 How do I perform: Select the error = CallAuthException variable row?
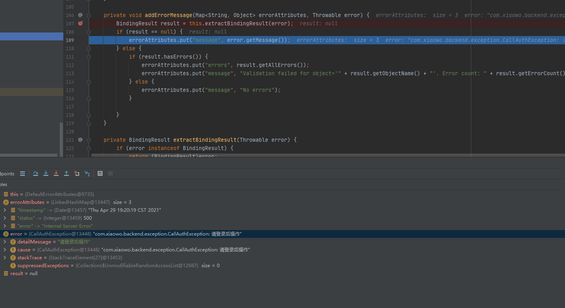click(x=282, y=234)
